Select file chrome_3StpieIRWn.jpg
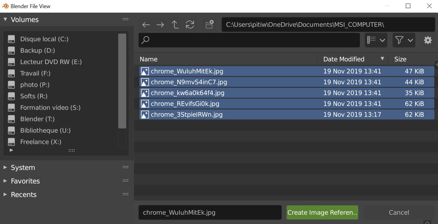Viewport: 438px width, 224px height. click(x=287, y=115)
